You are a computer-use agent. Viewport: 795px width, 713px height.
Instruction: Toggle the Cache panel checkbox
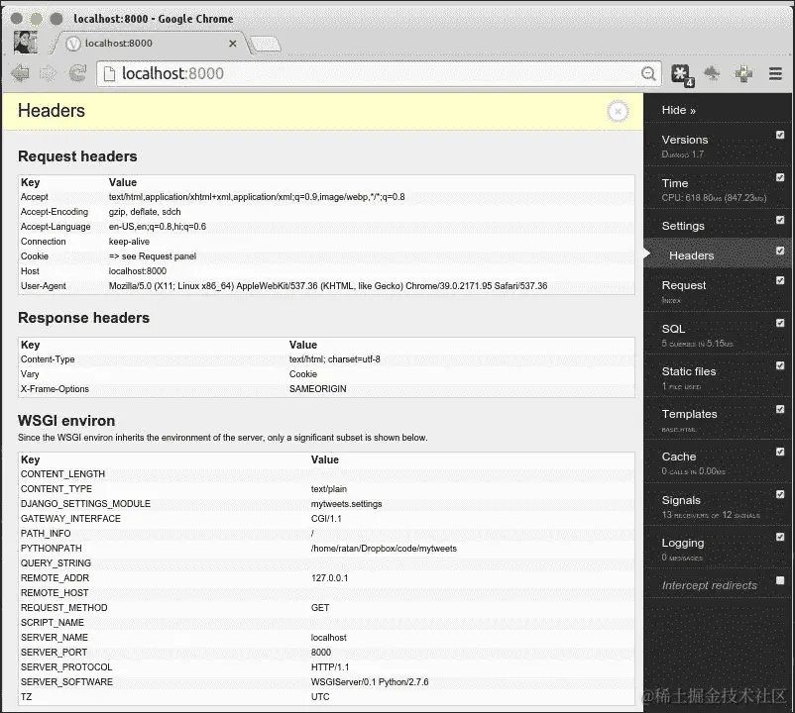(x=780, y=452)
